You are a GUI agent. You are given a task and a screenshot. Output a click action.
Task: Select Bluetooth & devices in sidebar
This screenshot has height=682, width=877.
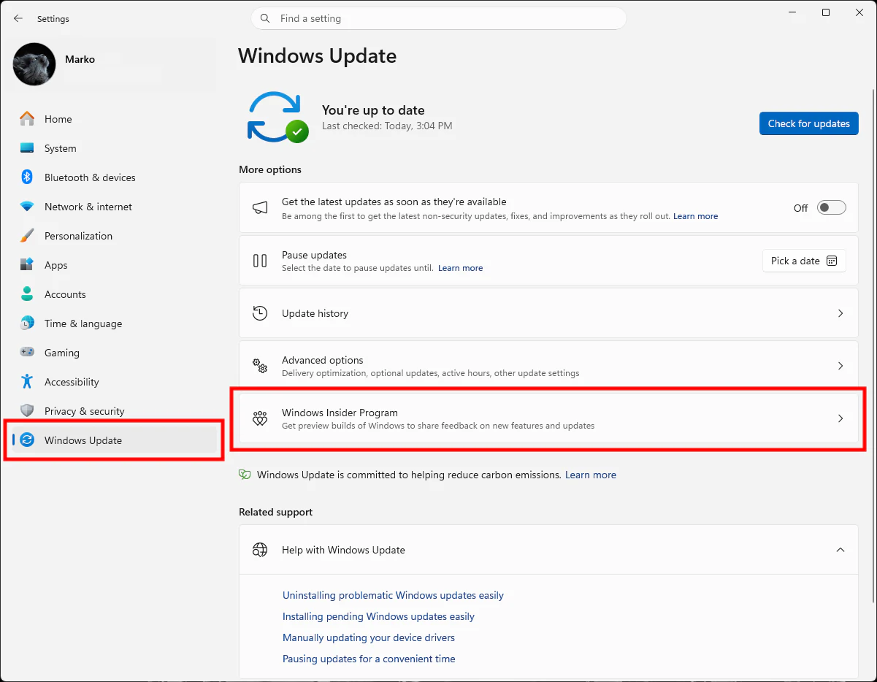[90, 177]
